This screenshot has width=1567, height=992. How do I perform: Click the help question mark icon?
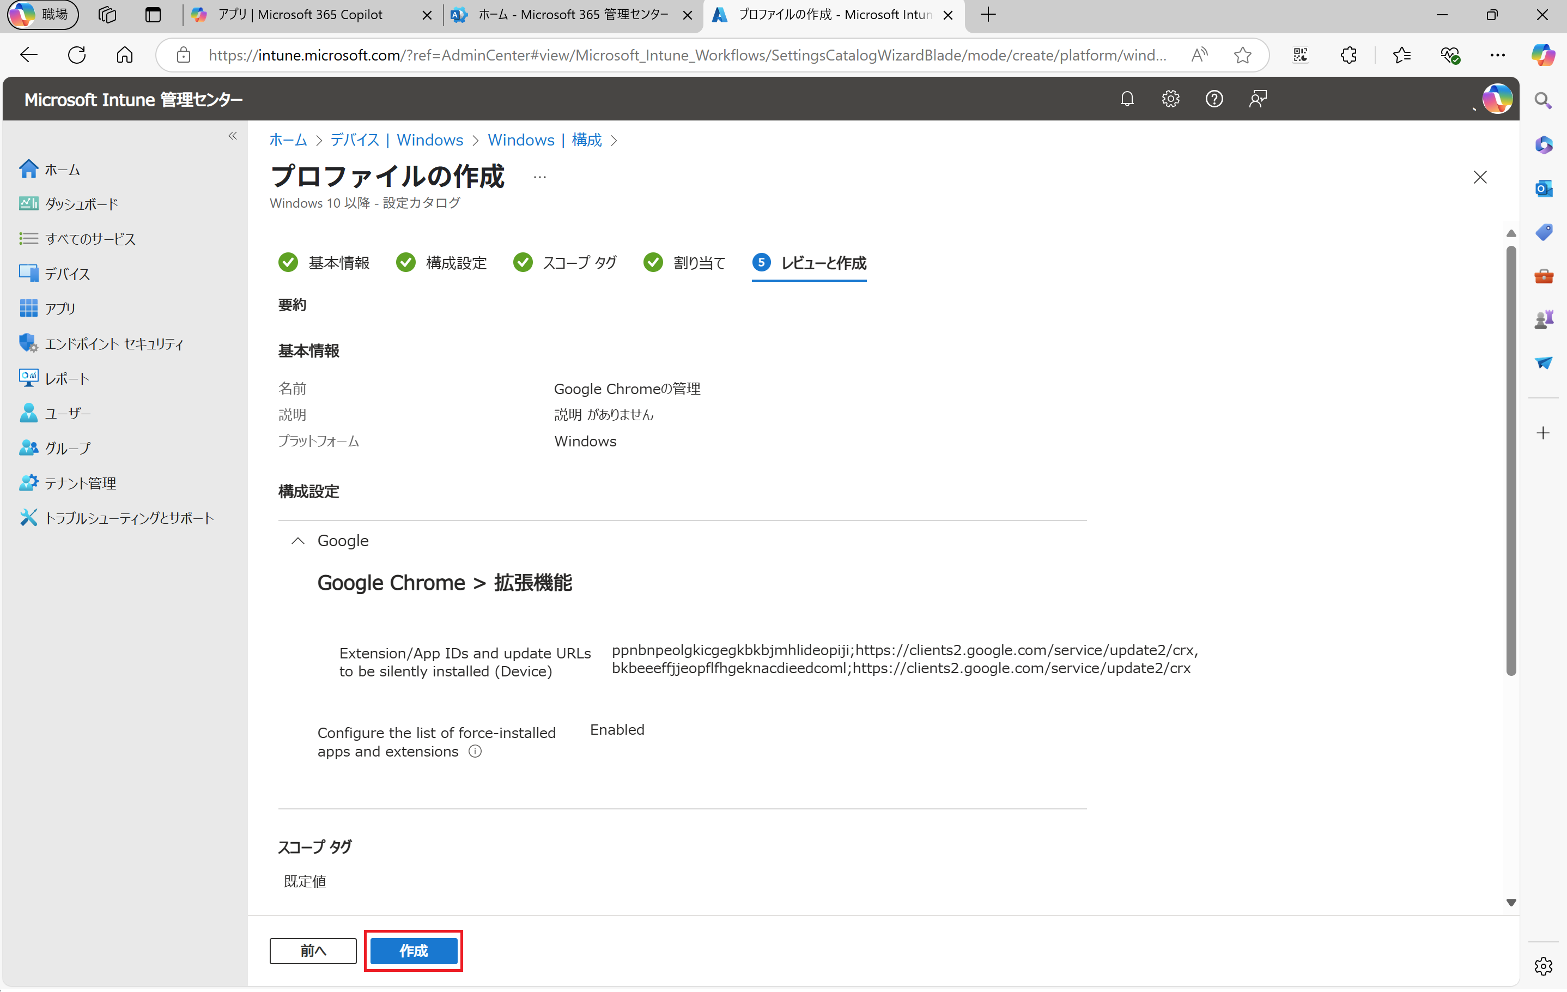coord(1213,99)
